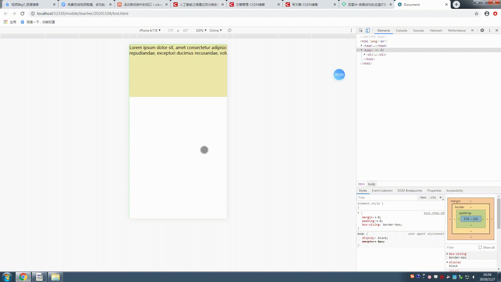Viewport: 501px width, 282px height.
Task: Expand the div element in the DOM tree
Action: [x=365, y=55]
